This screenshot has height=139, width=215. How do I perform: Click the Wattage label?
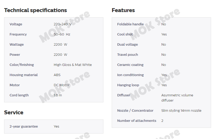click(x=17, y=45)
